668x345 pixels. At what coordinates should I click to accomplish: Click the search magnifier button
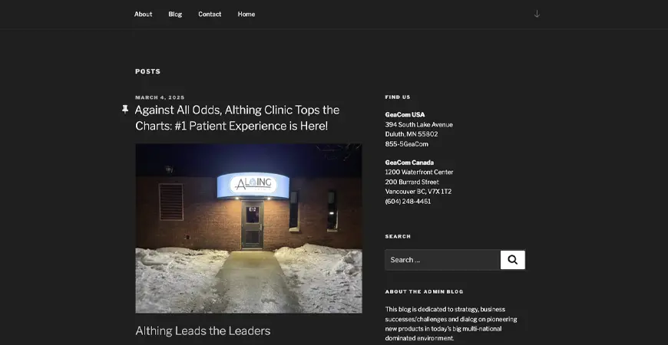pos(512,260)
